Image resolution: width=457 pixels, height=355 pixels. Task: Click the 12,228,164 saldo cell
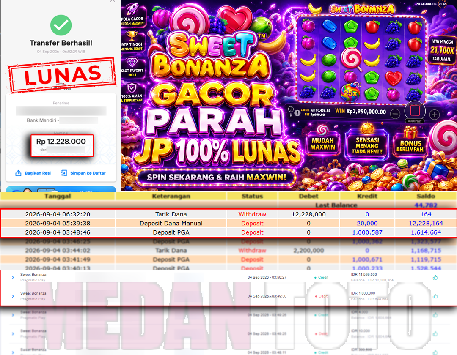426,223
